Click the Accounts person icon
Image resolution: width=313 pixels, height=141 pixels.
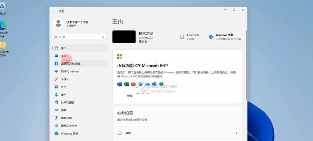[x=56, y=95]
